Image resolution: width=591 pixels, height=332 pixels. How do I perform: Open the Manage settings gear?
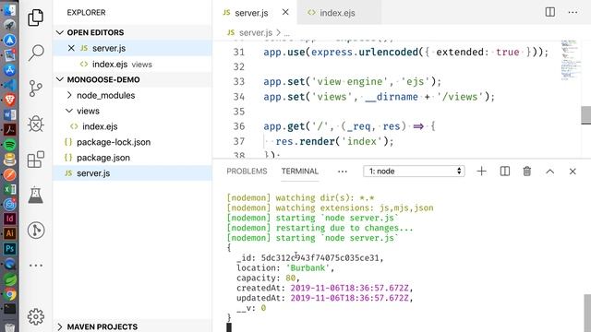(36, 316)
